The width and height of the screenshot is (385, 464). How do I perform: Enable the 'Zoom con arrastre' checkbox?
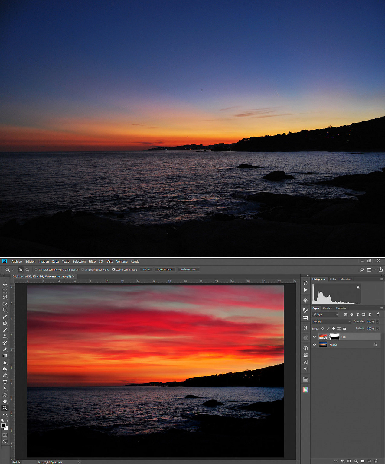click(114, 269)
